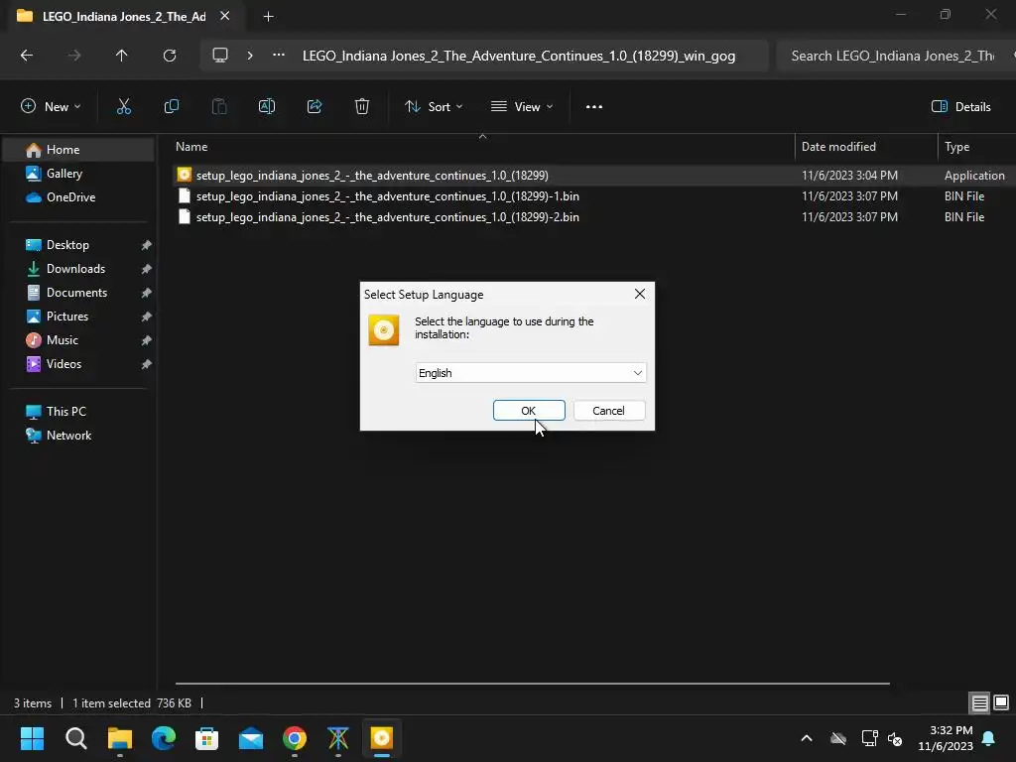1016x762 pixels.
Task: Click the Rename icon in toolbar
Action: [x=267, y=107]
